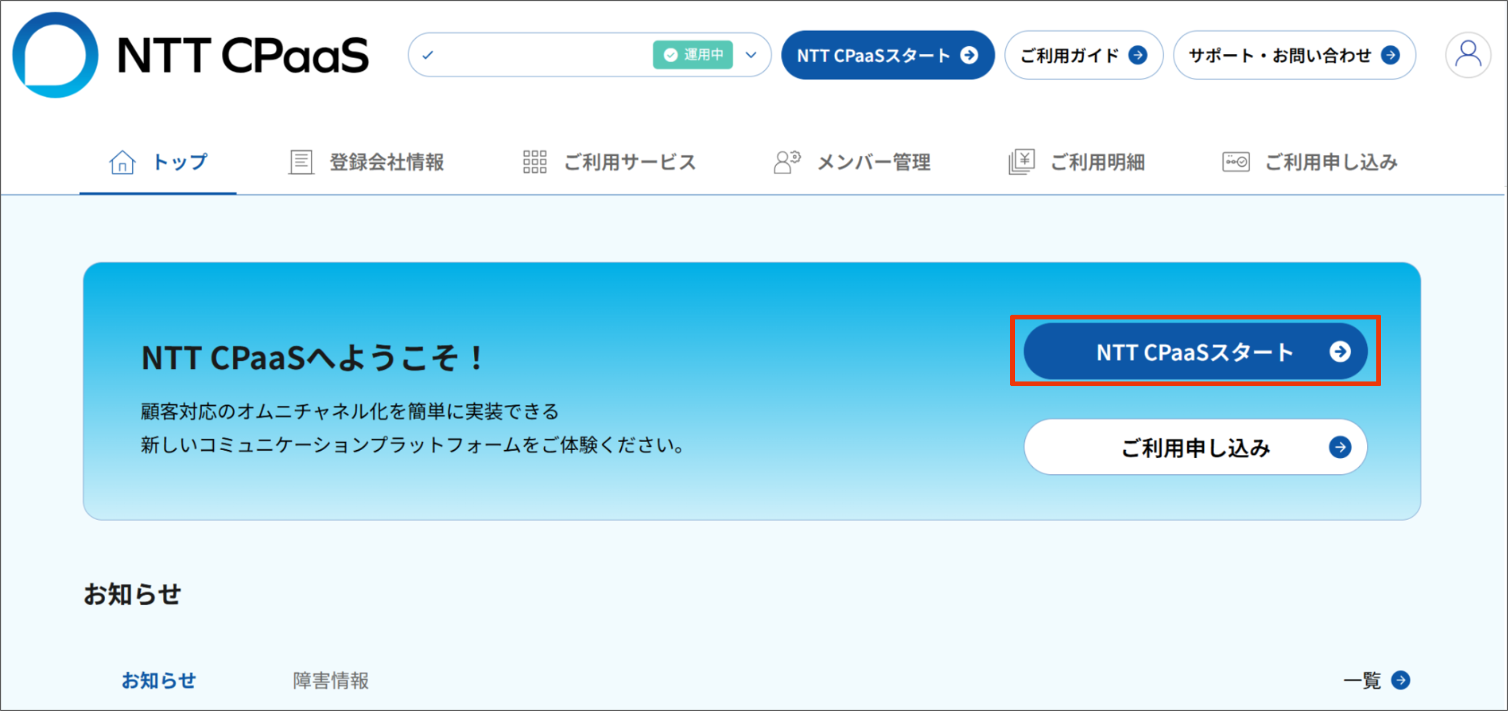Select the お知らせ sub-tab
This screenshot has height=711, width=1508.
coord(159,681)
